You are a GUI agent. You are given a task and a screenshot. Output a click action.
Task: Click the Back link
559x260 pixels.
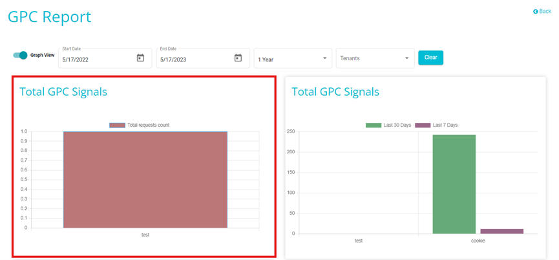coord(542,12)
